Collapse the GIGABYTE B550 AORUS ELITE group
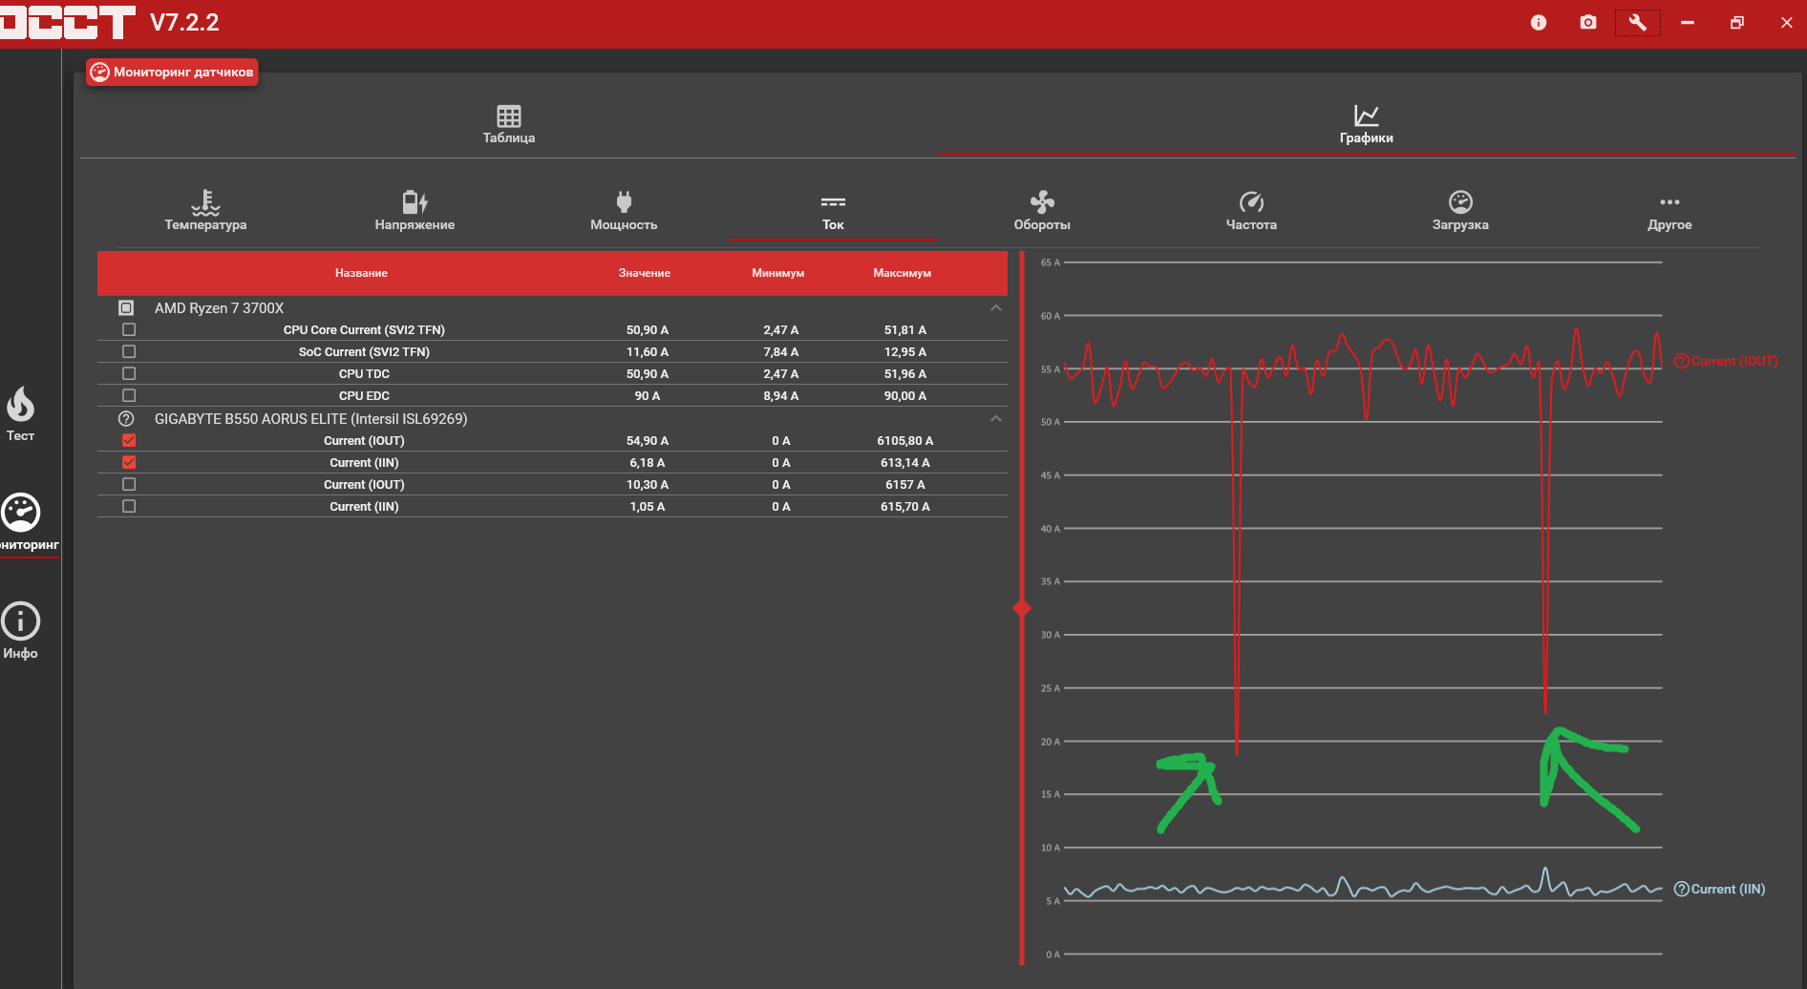This screenshot has width=1807, height=989. click(x=996, y=418)
